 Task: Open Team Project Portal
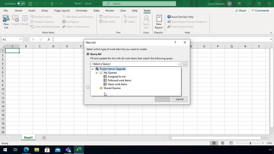[180, 27]
